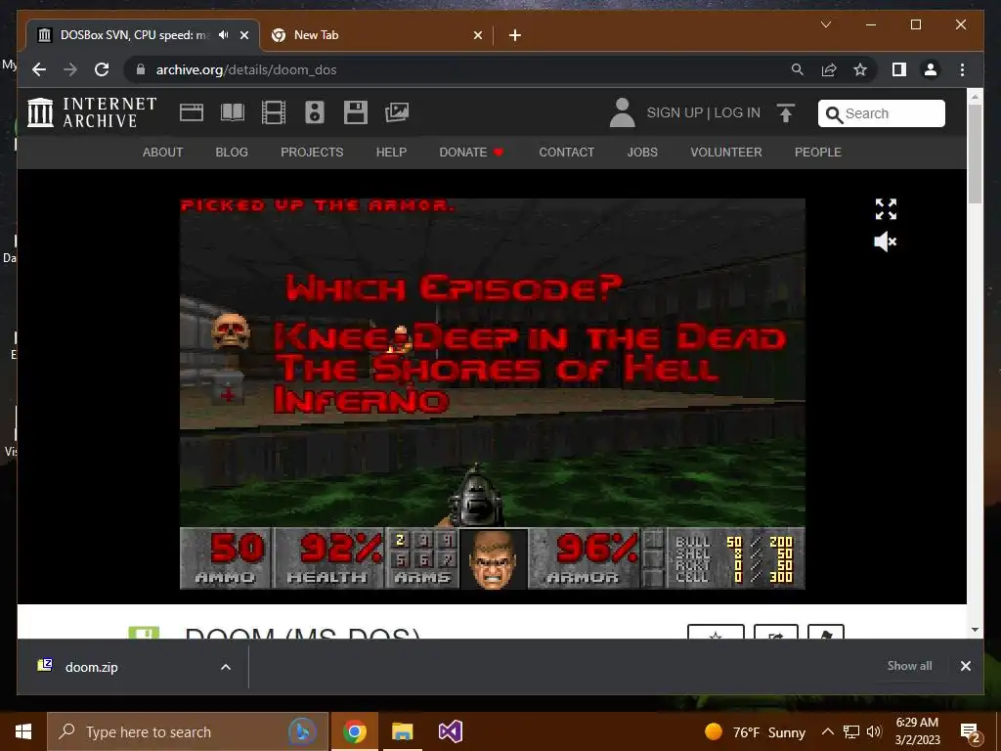This screenshot has width=1001, height=751.
Task: Open the Web (Wayback) icon in Archive navbar
Action: (192, 112)
